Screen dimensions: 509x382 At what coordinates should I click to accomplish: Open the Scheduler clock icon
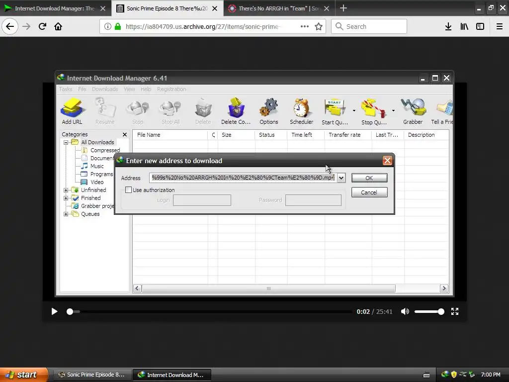[302, 111]
